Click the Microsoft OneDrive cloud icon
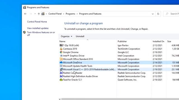179x100 pixels. click(x=61, y=62)
